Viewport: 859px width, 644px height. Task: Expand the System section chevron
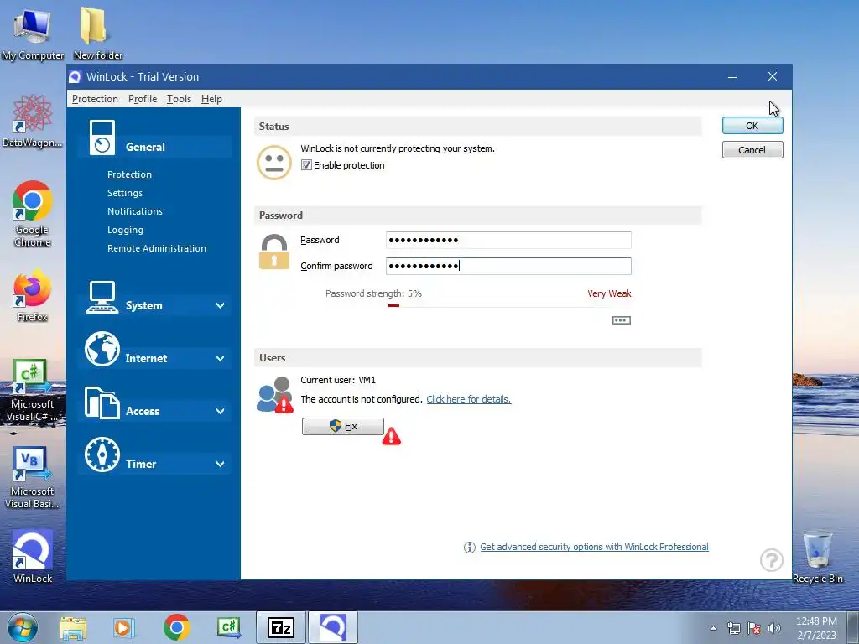221,305
